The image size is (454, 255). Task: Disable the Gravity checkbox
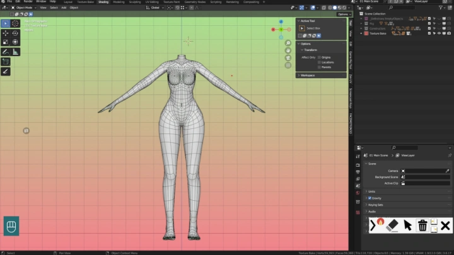point(370,198)
